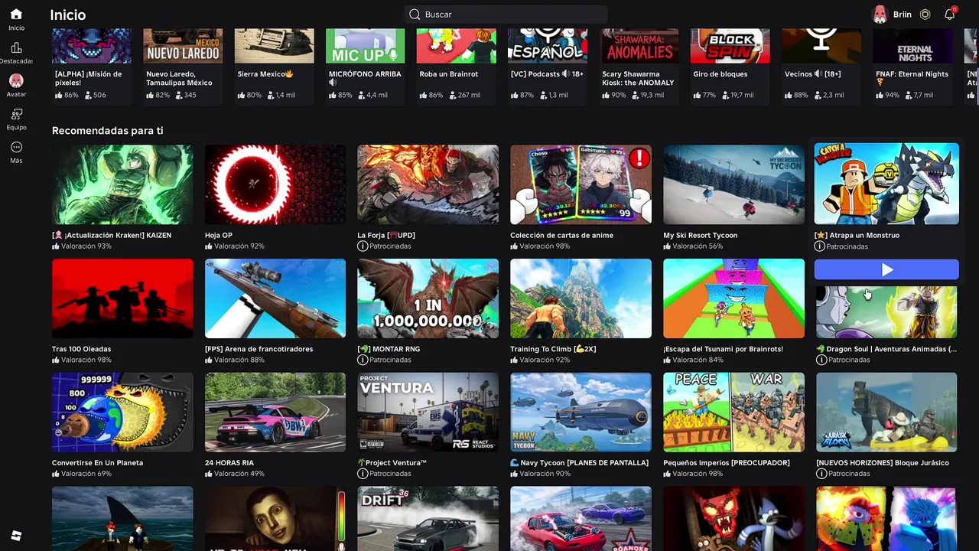Click thumbs-up icon under 24 HORAS RIA

coord(209,474)
